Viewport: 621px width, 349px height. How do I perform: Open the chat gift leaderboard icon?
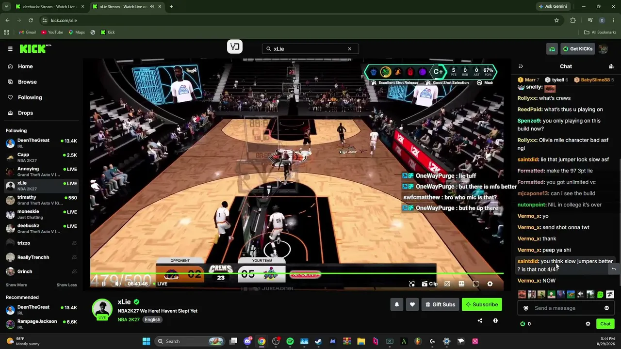coord(611,66)
